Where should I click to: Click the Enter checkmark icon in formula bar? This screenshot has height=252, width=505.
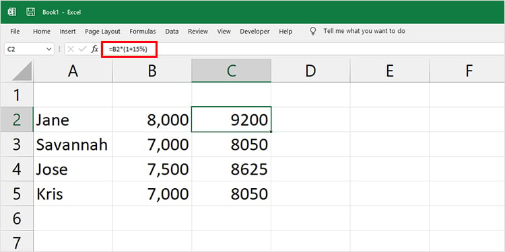(x=82, y=49)
